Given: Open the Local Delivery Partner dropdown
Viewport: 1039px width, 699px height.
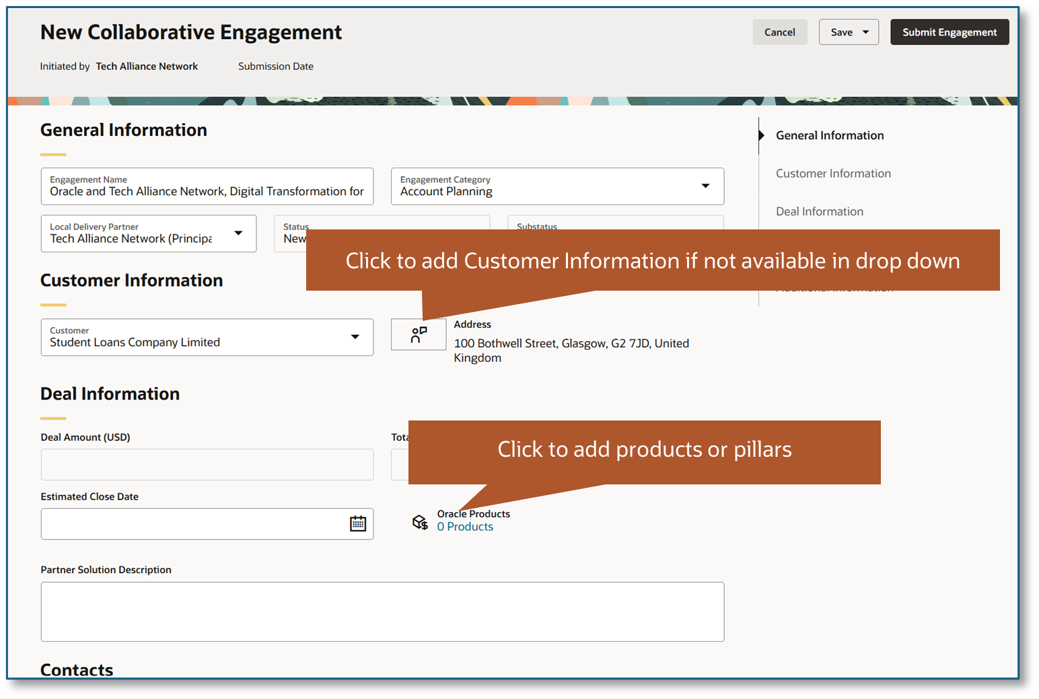Looking at the screenshot, I should 239,233.
